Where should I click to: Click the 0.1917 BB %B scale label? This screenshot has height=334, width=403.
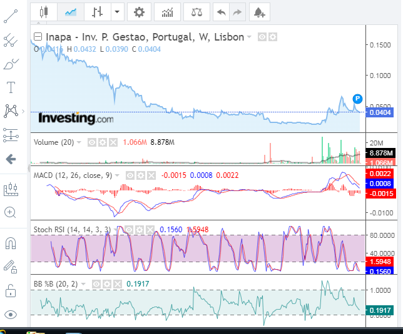(380, 310)
